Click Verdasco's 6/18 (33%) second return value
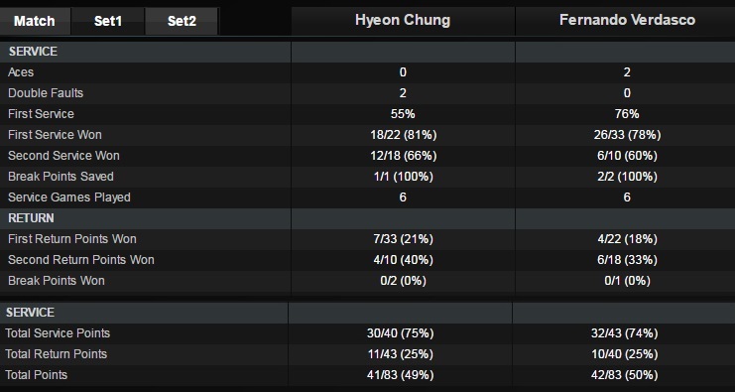 [x=627, y=260]
